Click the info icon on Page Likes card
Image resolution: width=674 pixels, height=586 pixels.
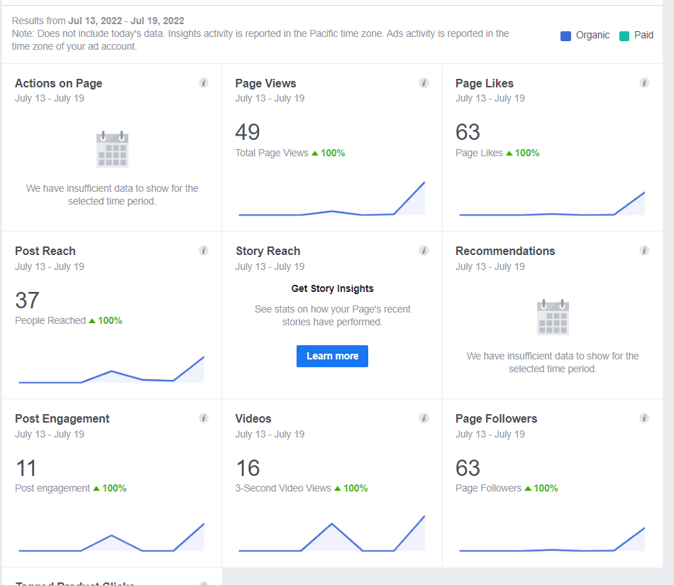644,83
